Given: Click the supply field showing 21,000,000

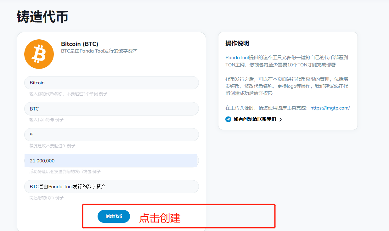Looking at the screenshot, I should [111, 161].
